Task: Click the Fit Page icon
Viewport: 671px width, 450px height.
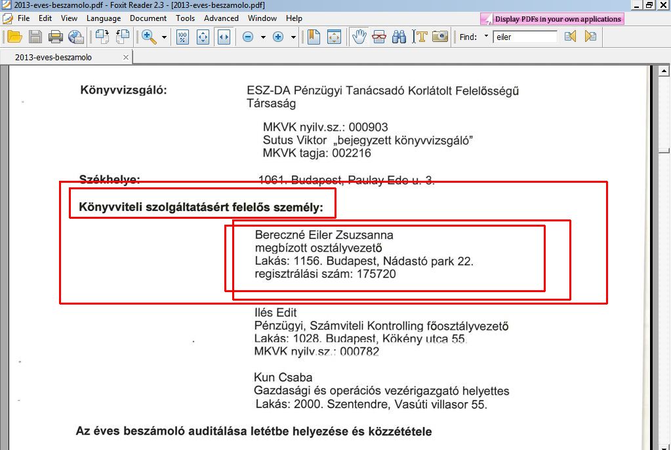Action: tap(203, 37)
